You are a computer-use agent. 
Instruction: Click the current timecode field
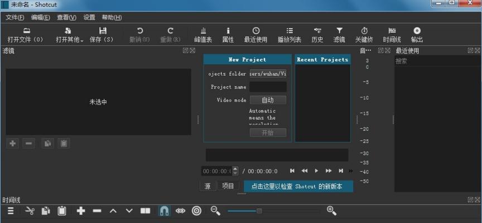click(216, 171)
